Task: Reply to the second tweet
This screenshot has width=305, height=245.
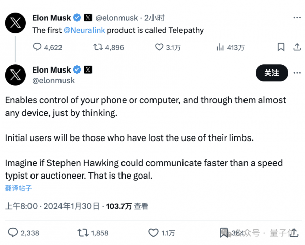Action: point(13,233)
